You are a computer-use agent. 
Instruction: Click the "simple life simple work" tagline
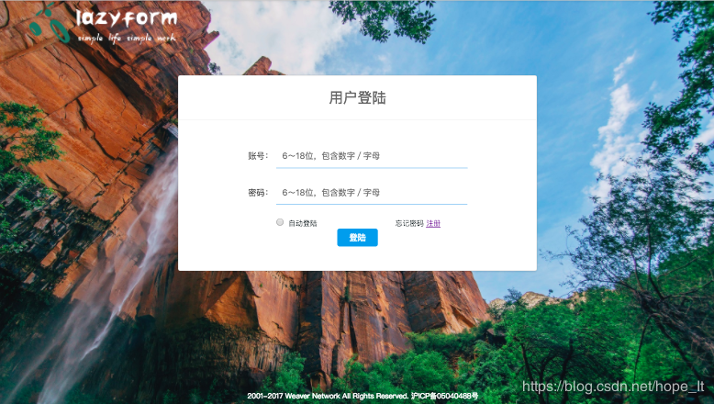coord(126,38)
